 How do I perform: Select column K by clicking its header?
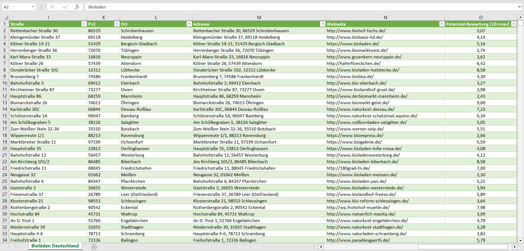[104, 17]
